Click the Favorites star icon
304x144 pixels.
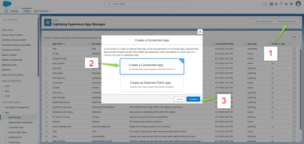[x=263, y=4]
